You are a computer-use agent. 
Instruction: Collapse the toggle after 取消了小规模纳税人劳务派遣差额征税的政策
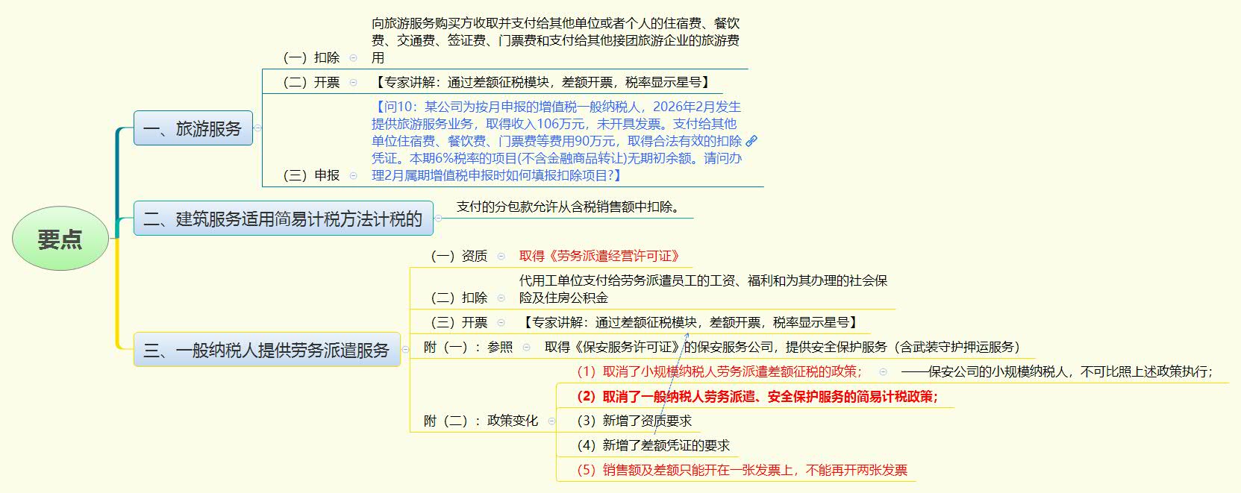click(x=883, y=371)
